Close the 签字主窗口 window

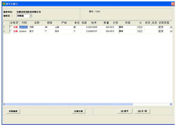pos(173,4)
